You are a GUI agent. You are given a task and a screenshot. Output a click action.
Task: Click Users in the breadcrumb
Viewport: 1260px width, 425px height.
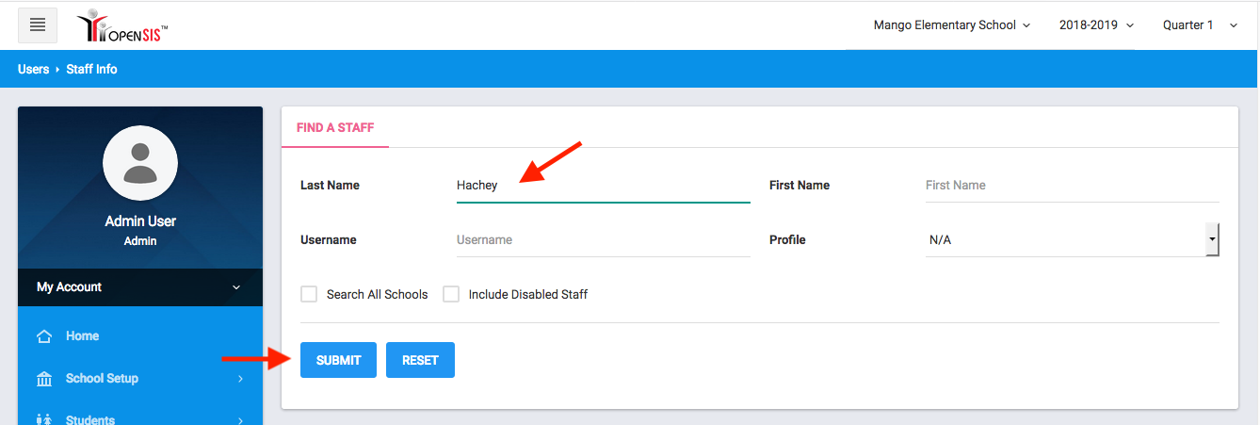tap(33, 69)
